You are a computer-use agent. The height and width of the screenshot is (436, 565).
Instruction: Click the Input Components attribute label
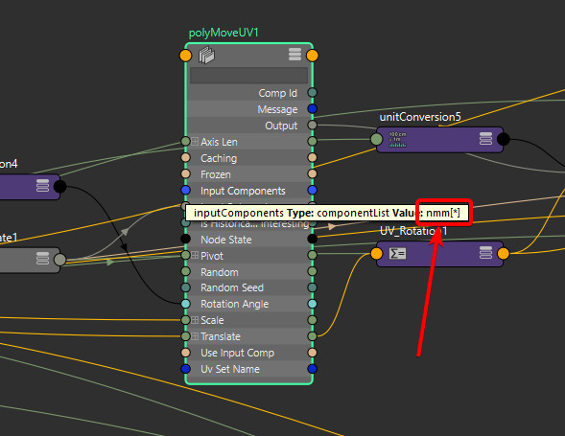(243, 191)
